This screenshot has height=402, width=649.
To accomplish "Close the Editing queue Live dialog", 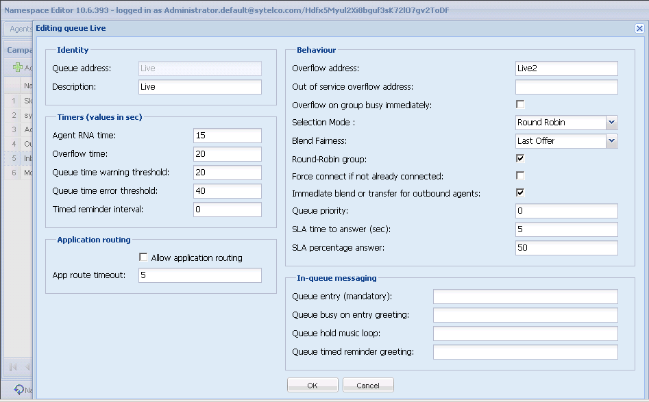I will point(639,29).
